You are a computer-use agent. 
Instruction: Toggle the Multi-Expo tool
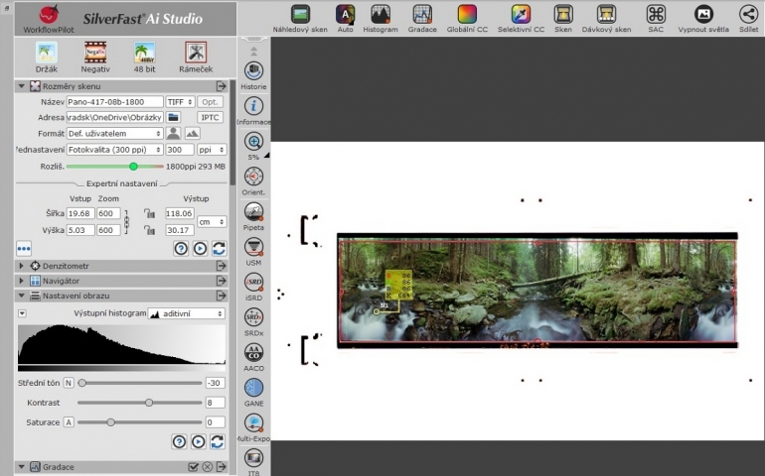[x=253, y=422]
